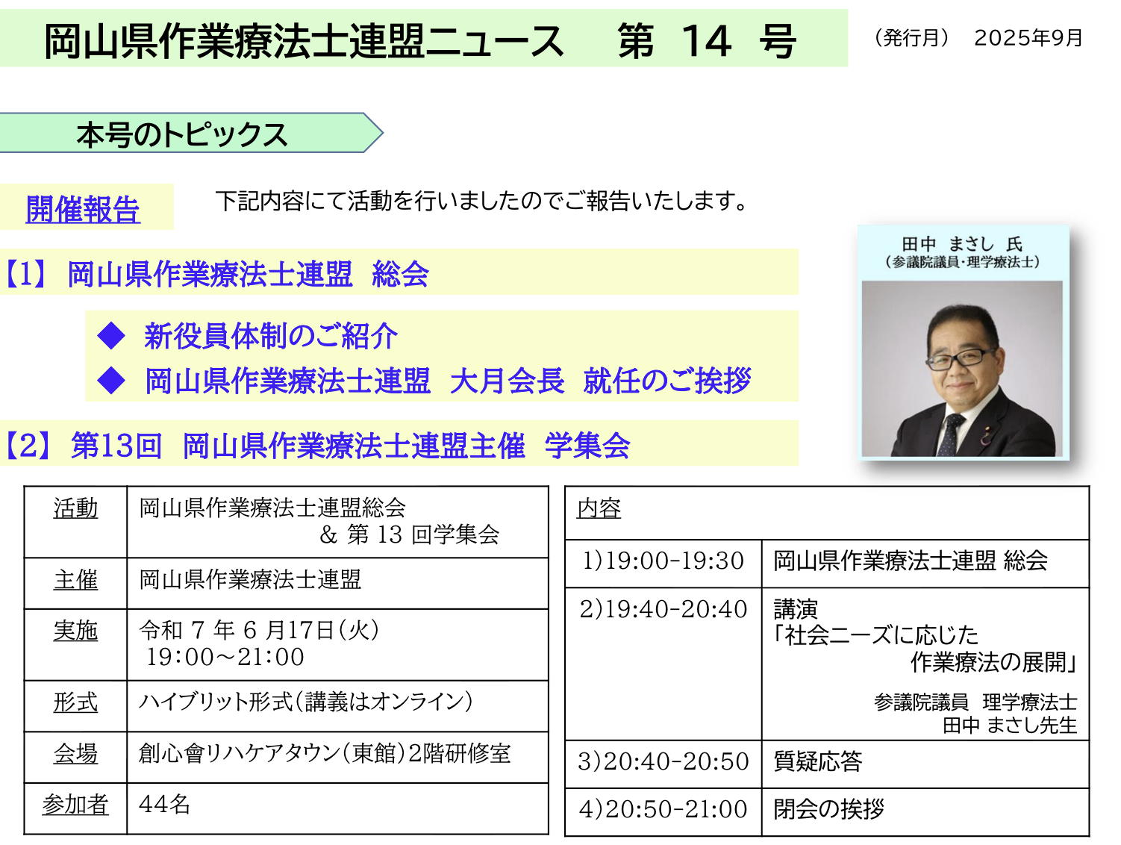This screenshot has width=1121, height=845.
Task: Click the portrait photo of 田中まさし
Action: [x=961, y=369]
